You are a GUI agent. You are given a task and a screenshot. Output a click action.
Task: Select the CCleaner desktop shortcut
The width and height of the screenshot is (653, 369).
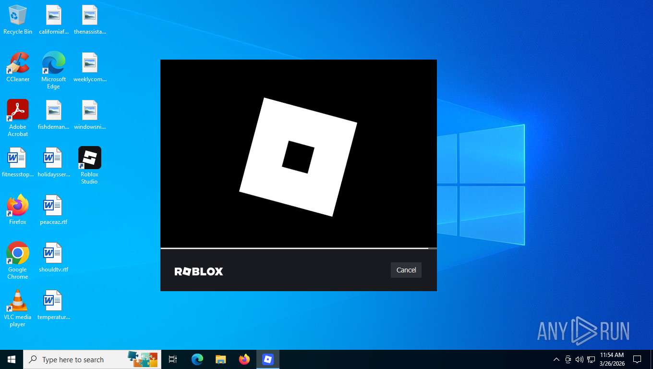point(18,67)
